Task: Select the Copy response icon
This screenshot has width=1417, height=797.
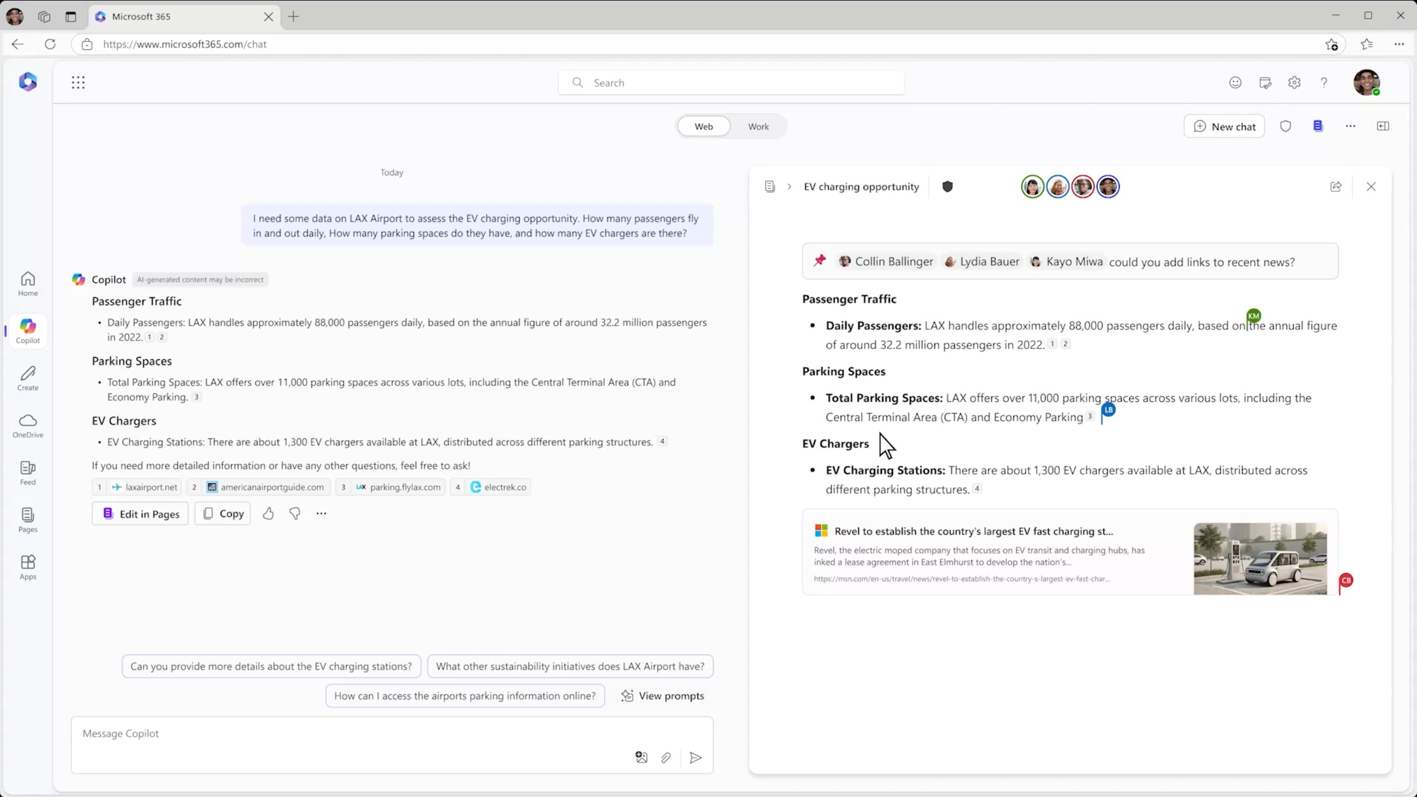Action: tap(222, 513)
